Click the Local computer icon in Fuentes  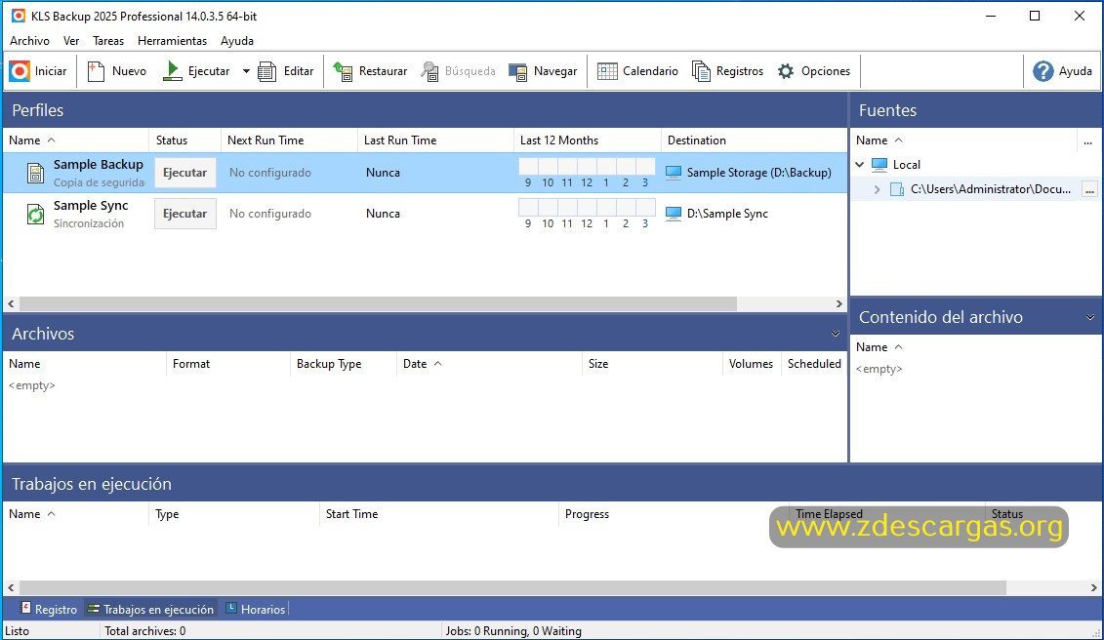tap(879, 165)
